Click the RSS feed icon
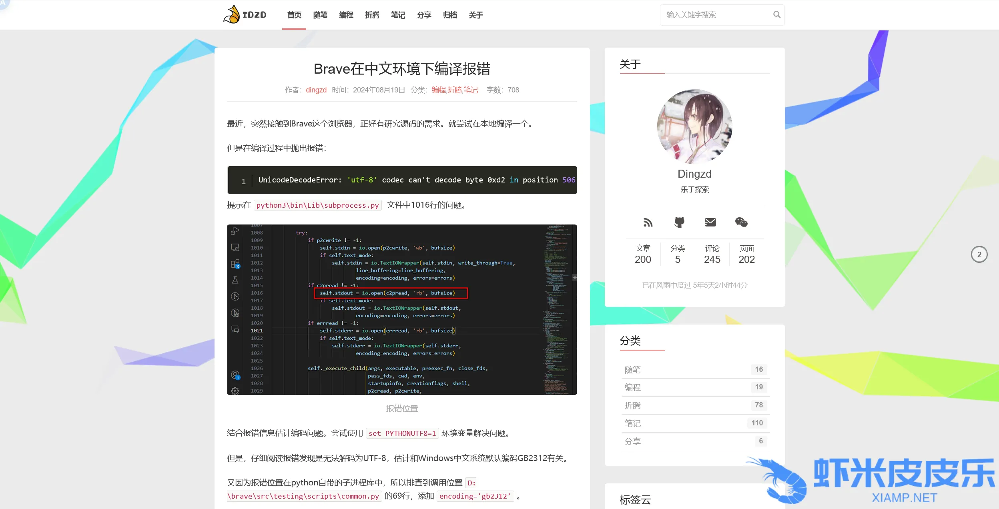999x509 pixels. pos(648,222)
